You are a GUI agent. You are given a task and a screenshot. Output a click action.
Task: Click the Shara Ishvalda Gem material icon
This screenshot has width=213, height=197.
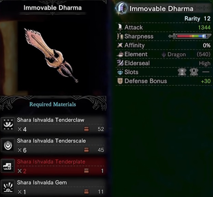pos(8,187)
